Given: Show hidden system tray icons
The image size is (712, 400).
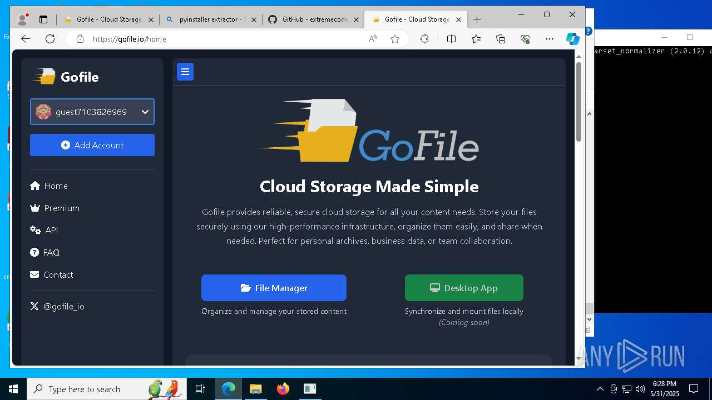Looking at the screenshot, I should (x=600, y=389).
